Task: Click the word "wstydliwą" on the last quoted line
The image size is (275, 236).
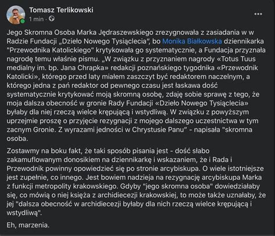Action: click(24, 213)
